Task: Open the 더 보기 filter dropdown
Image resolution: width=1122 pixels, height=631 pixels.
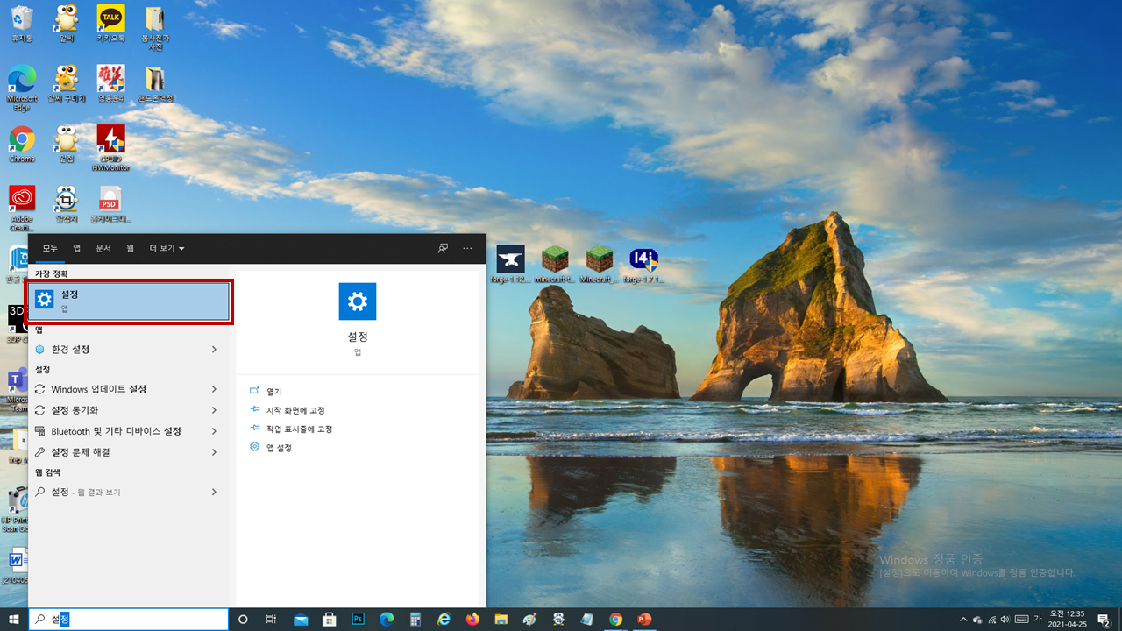Action: 167,248
